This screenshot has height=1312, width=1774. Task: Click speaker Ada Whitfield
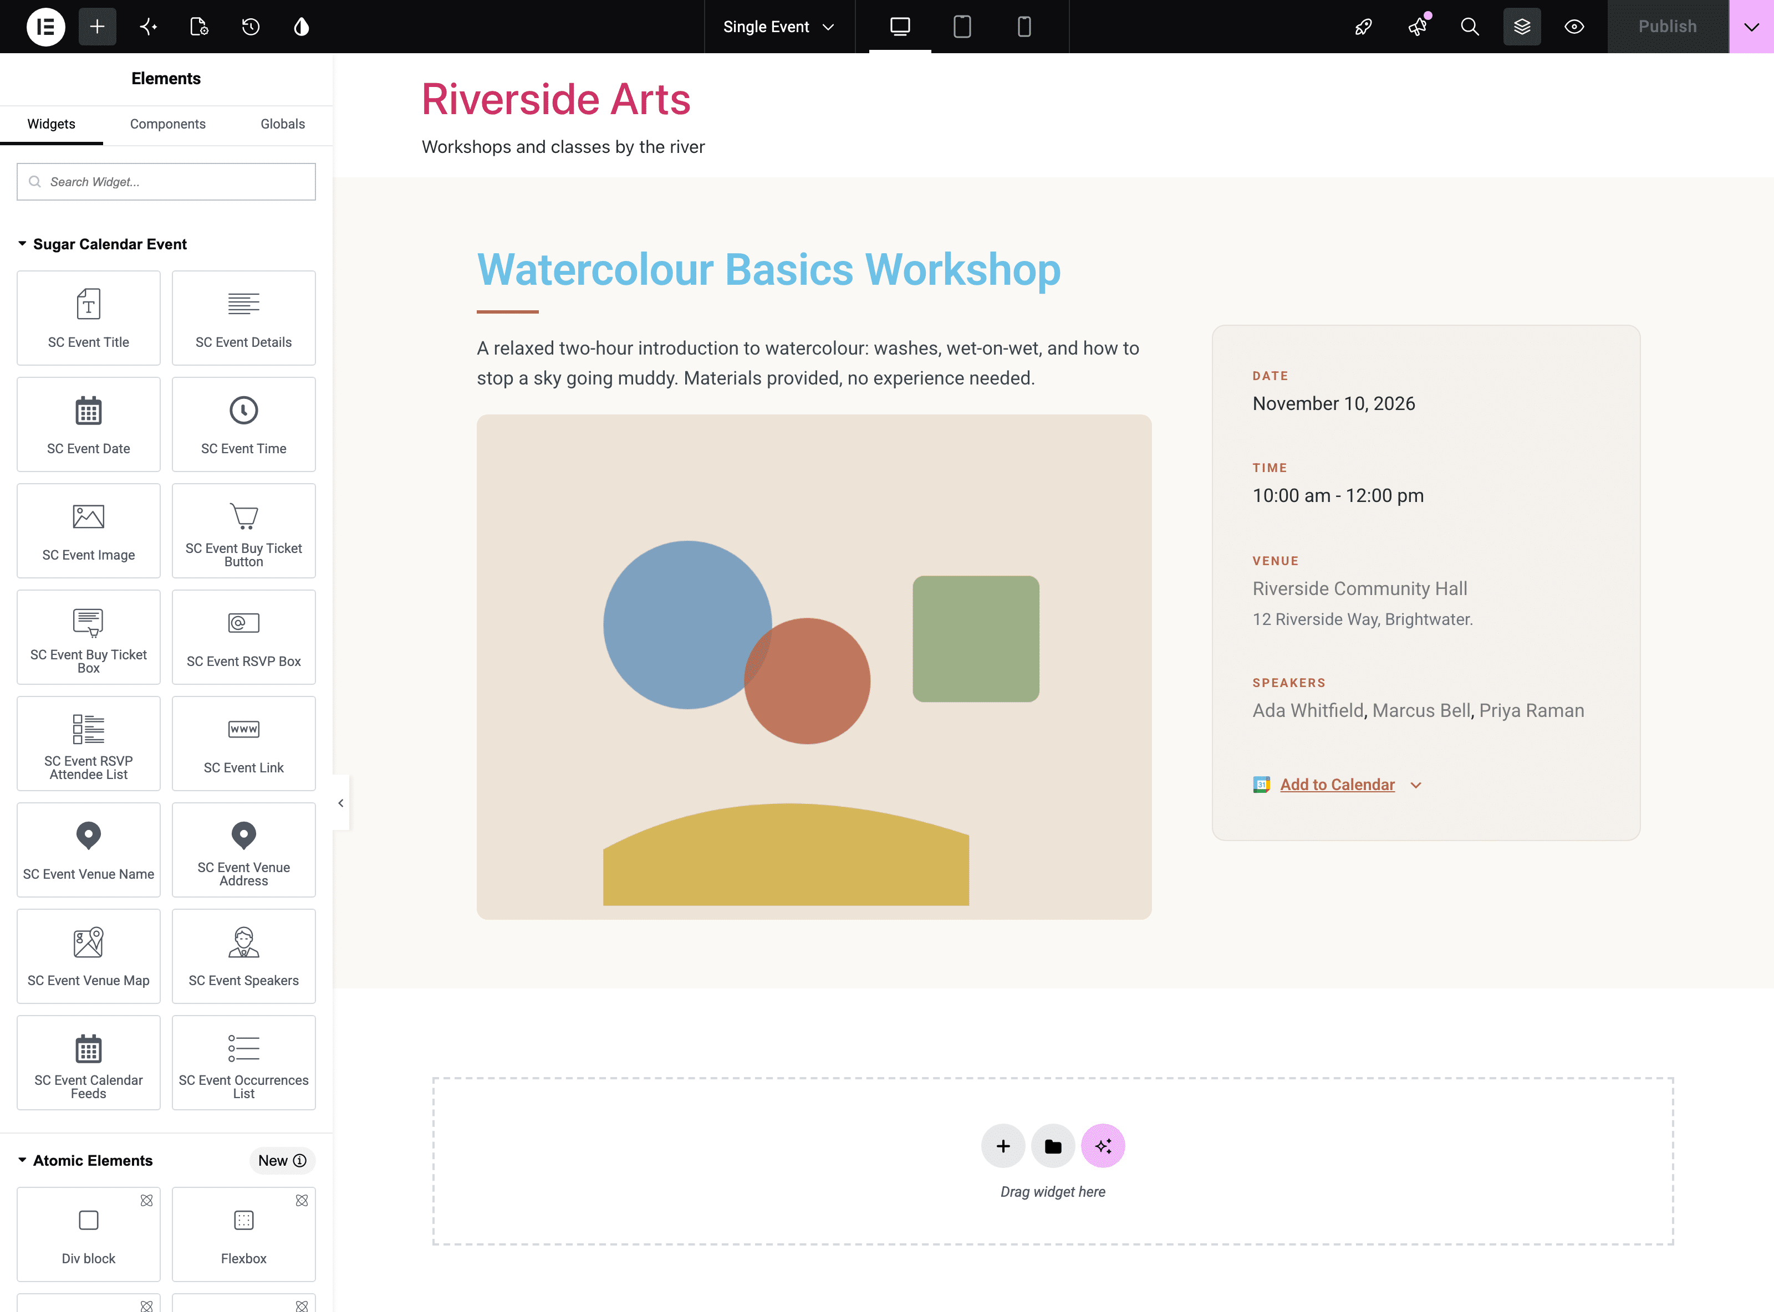1308,711
